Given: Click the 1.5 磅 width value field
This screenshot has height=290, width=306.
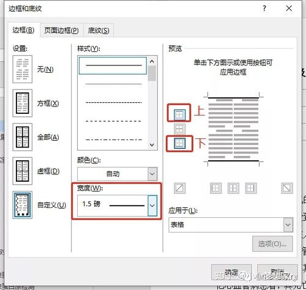Looking at the screenshot, I should click(113, 206).
